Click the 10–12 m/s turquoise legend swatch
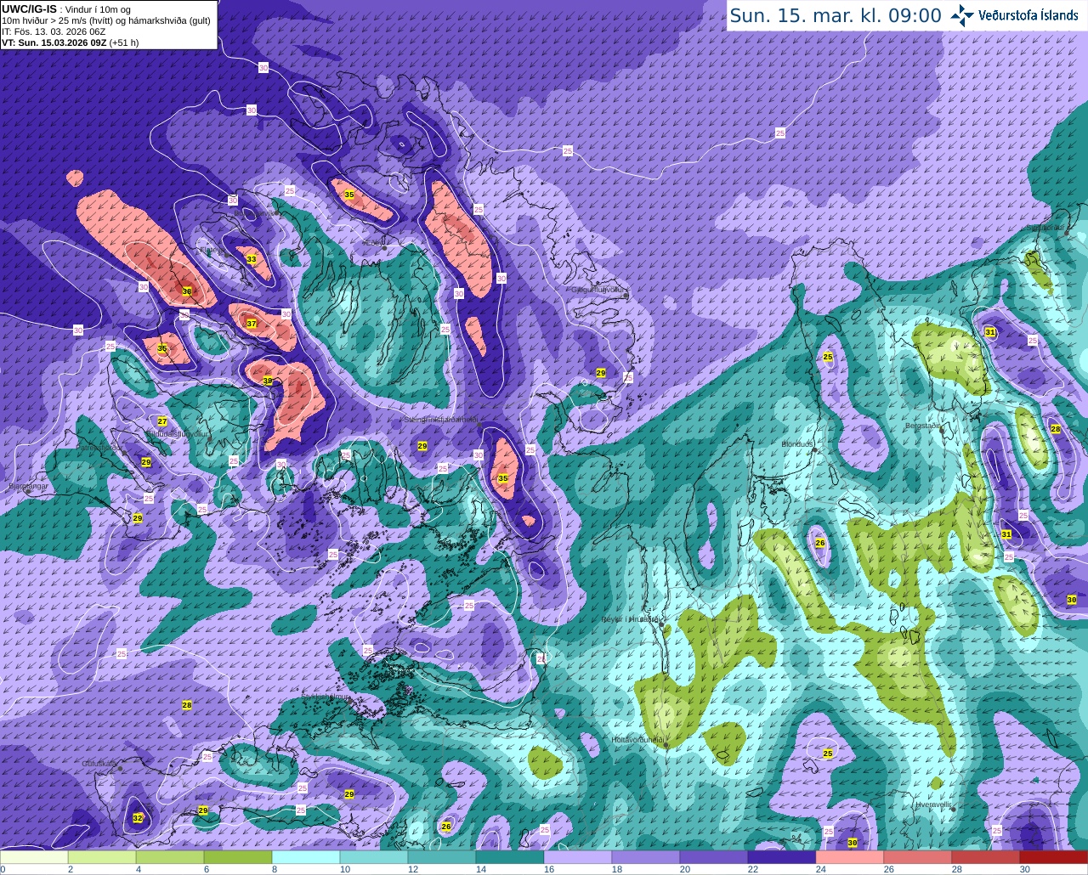 pos(374,857)
